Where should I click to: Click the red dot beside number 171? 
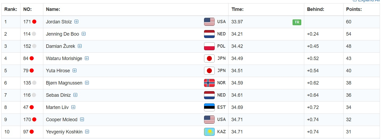[34, 22]
